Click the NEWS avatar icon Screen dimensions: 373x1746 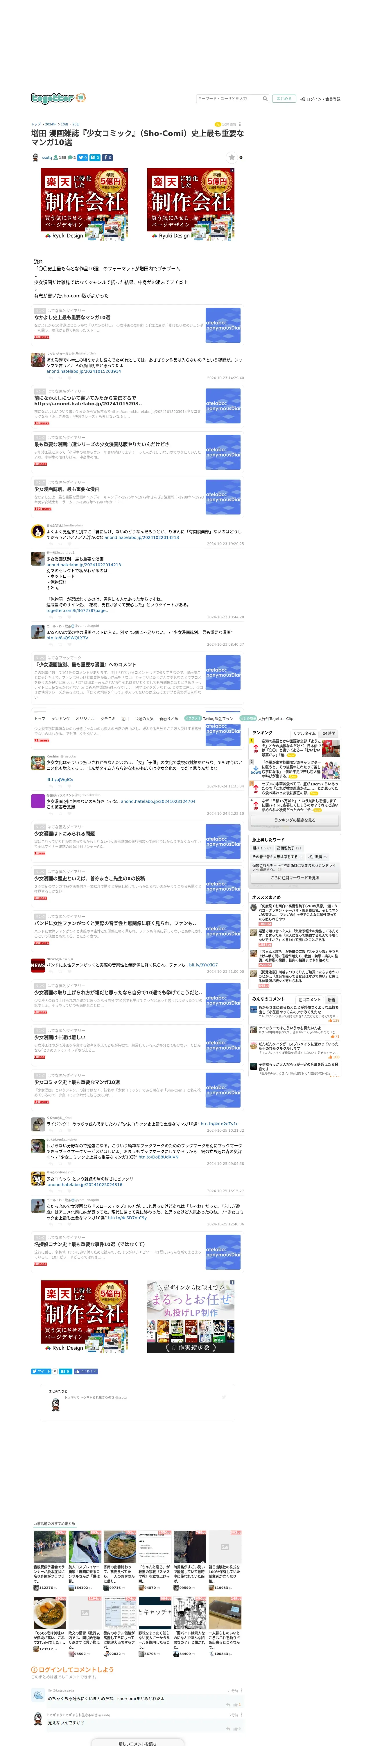38,965
